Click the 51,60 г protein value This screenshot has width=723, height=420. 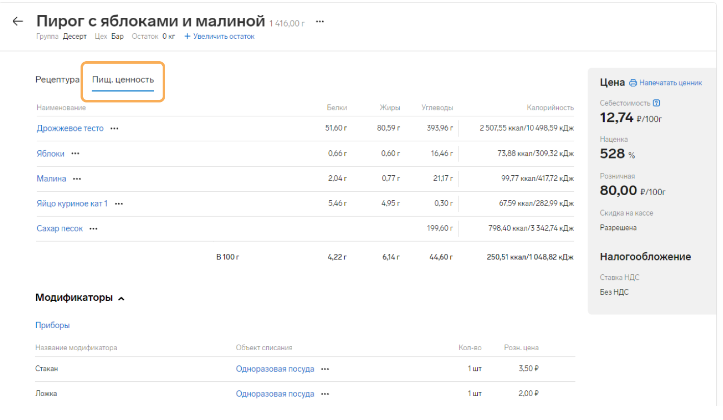[x=336, y=128]
